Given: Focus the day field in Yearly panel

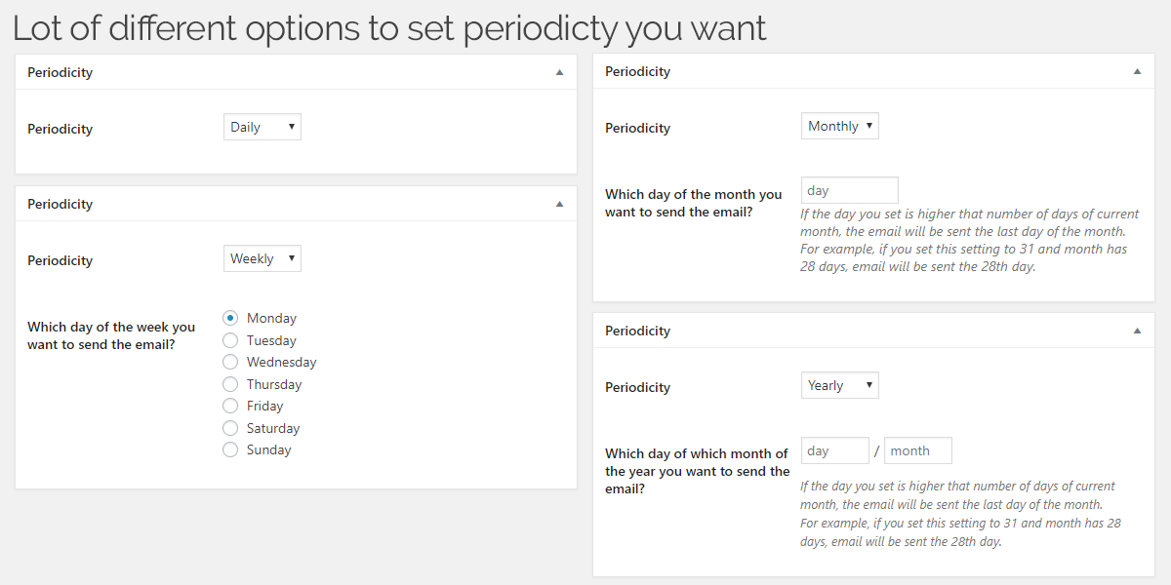Looking at the screenshot, I should (835, 450).
